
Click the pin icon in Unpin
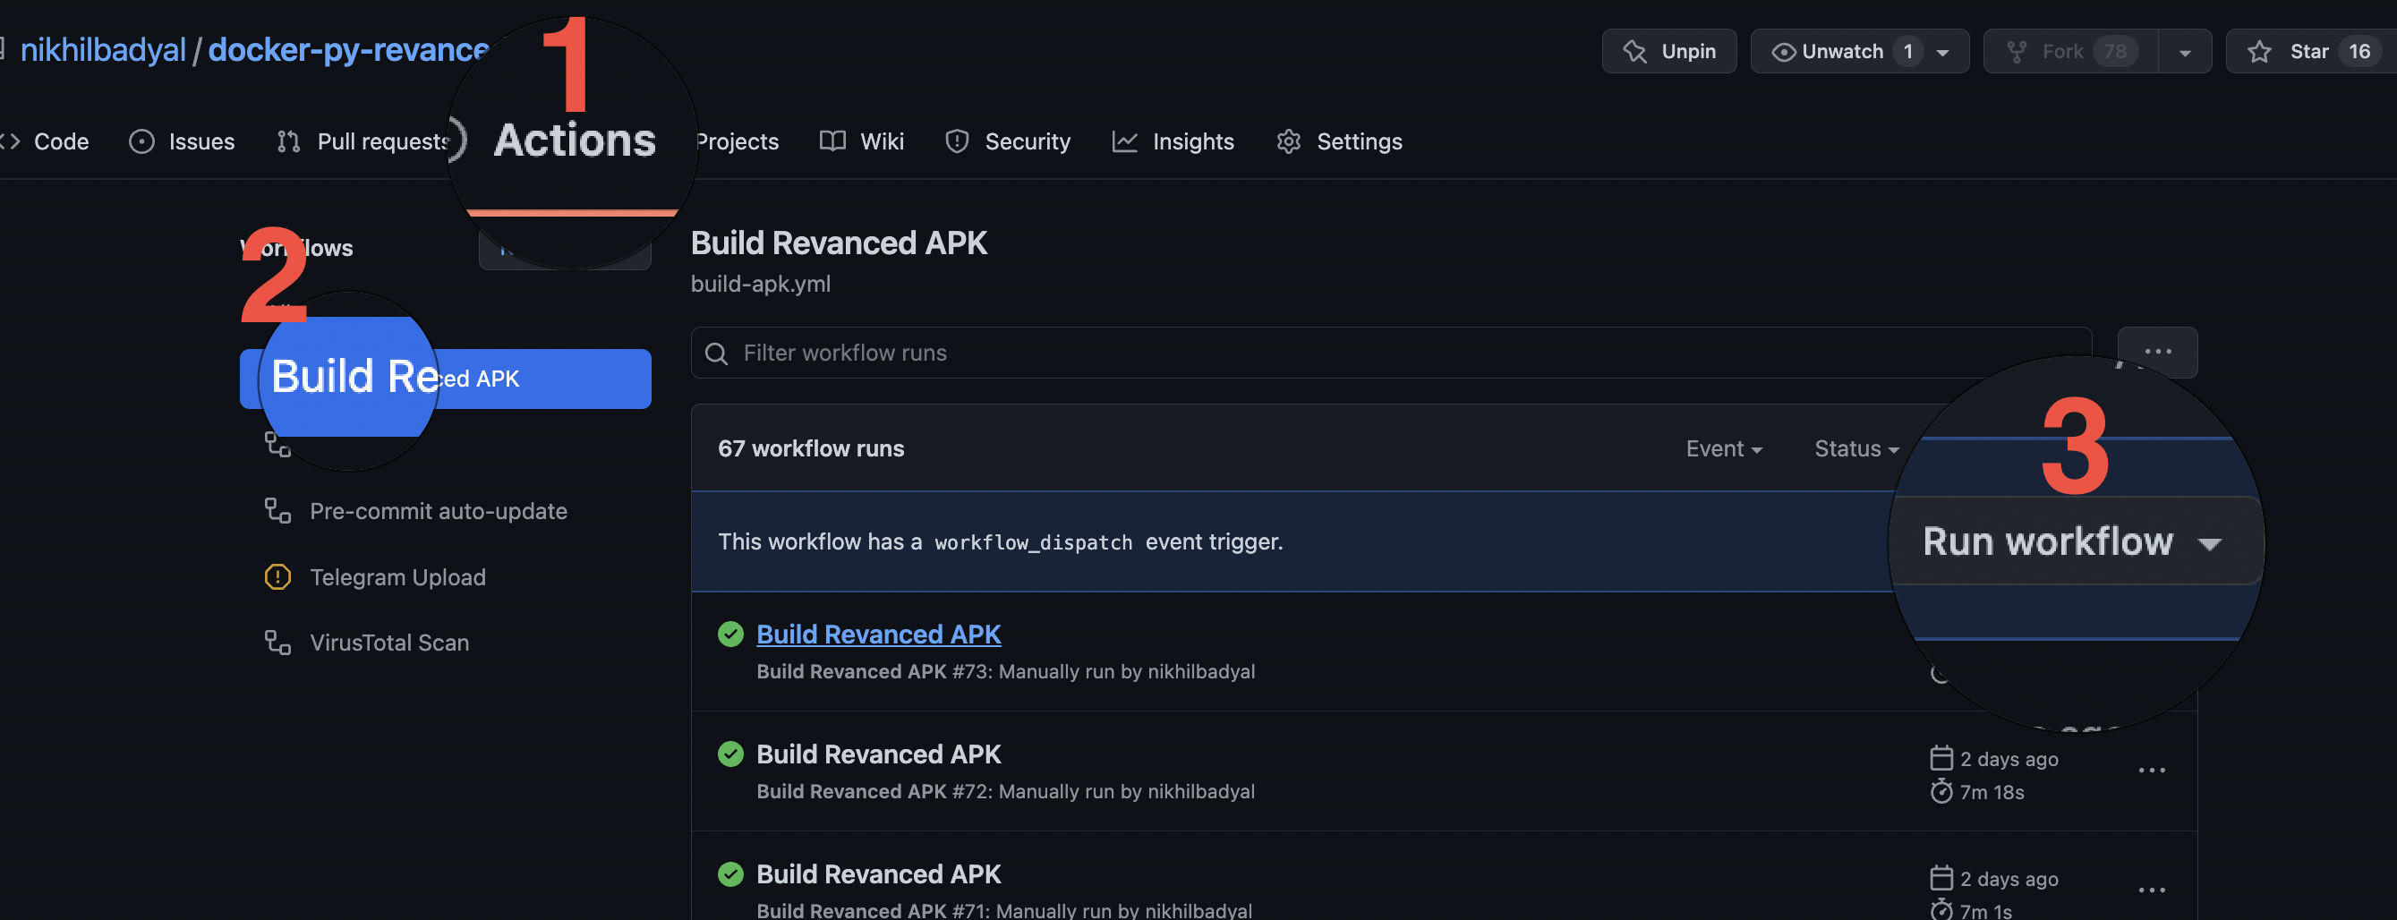pos(1635,51)
